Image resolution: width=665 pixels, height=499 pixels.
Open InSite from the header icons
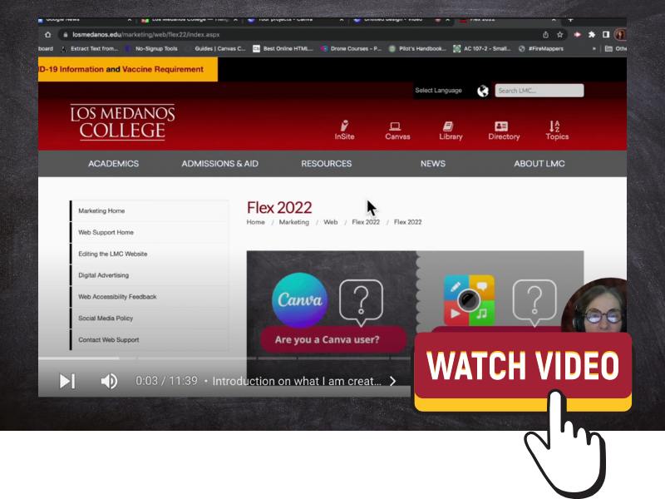coord(344,131)
